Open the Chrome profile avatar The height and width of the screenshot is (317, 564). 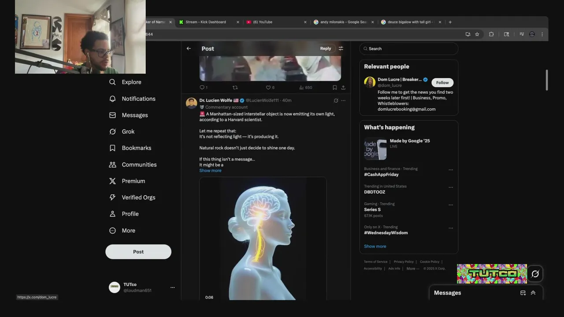(532, 34)
